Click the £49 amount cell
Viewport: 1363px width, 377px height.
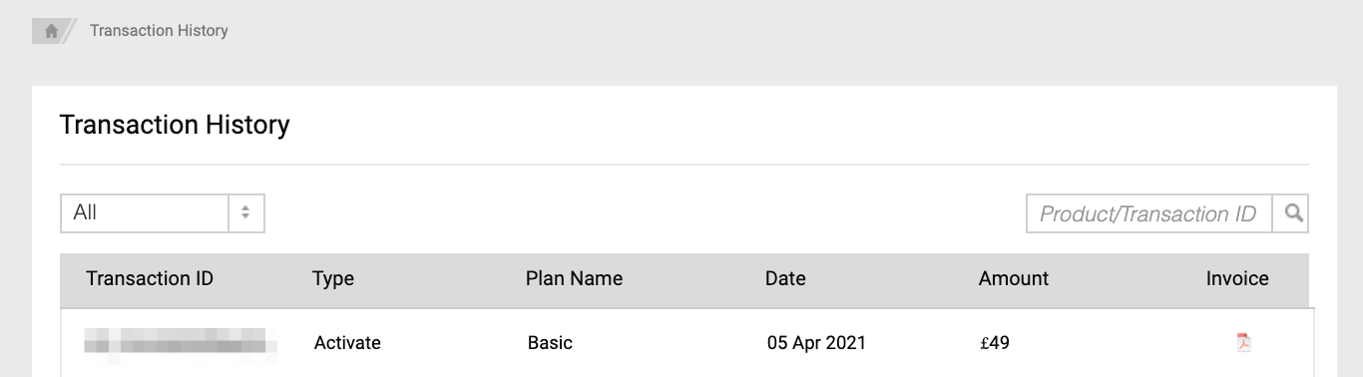coord(995,343)
